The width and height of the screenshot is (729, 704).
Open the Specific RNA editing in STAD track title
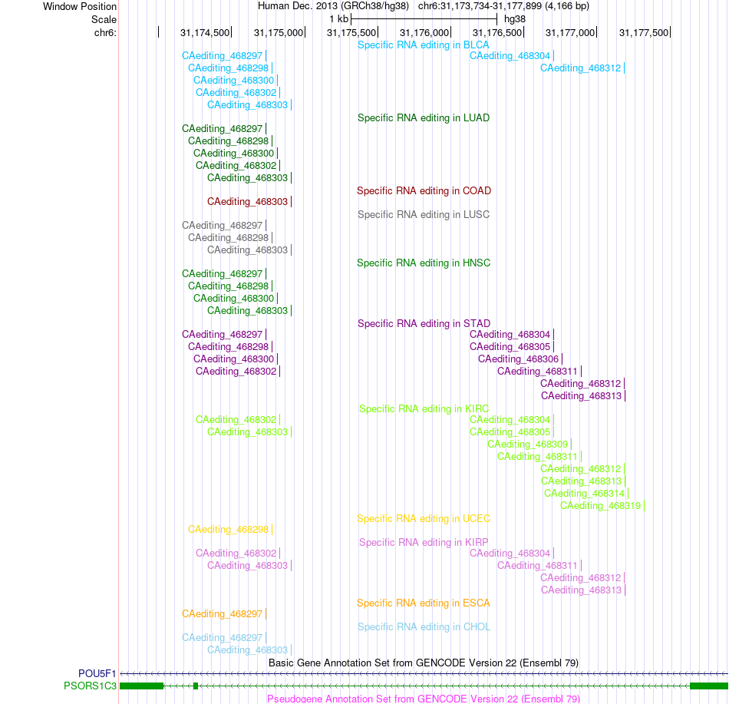[424, 324]
